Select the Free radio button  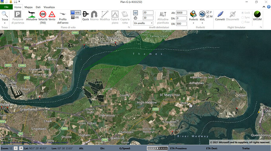coord(242,22)
